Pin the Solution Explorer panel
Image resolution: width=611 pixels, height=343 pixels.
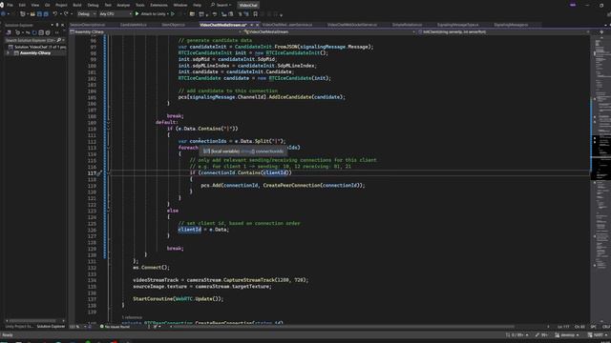tap(57, 25)
